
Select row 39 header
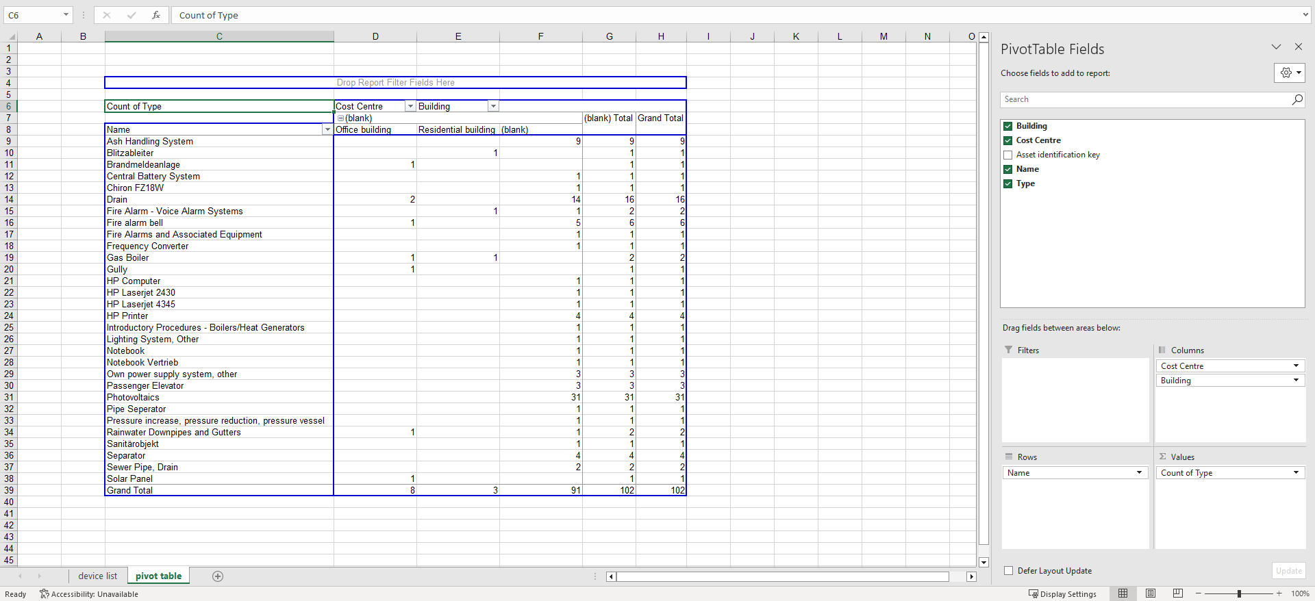click(9, 490)
